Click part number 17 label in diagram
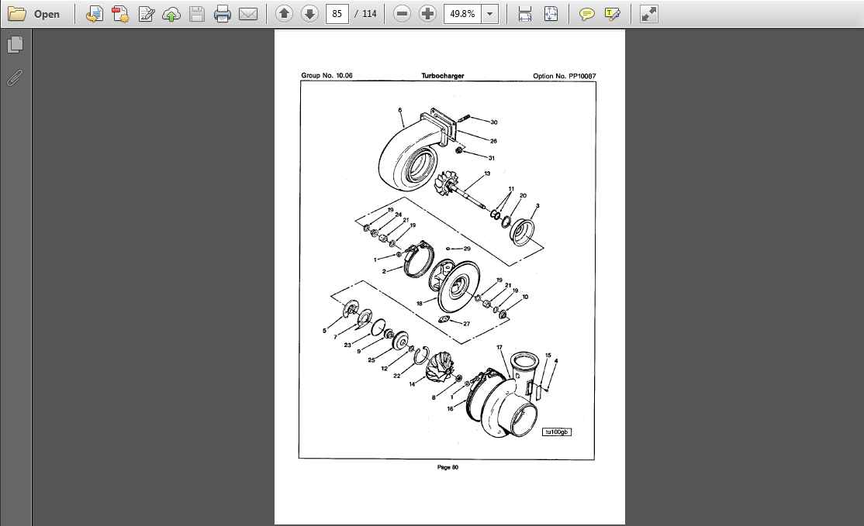This screenshot has height=526, width=864. [499, 347]
